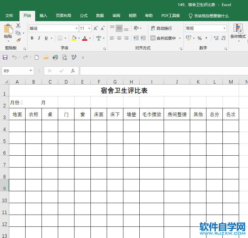
Task: Apply comma style format
Action: (x=206, y=38)
